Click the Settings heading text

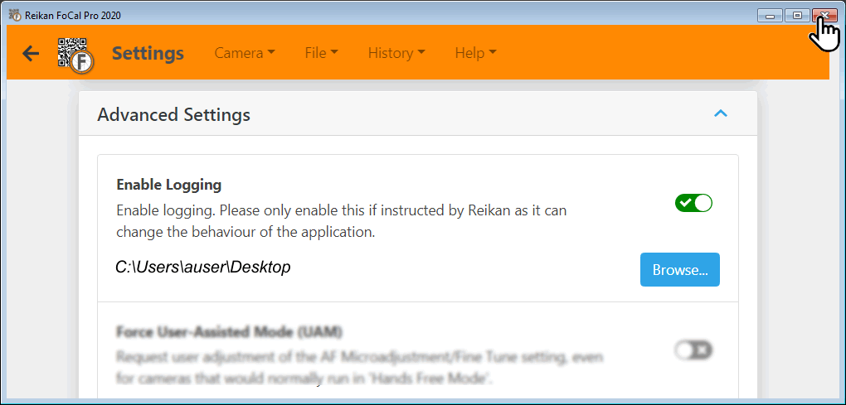148,53
